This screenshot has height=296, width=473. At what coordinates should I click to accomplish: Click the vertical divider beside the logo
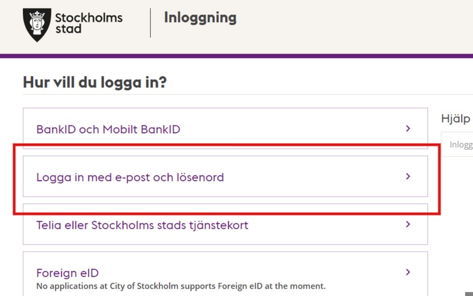(x=150, y=23)
